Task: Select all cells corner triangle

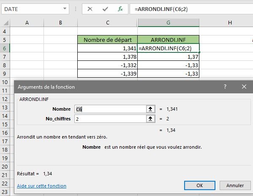Action: [x=6, y=23]
